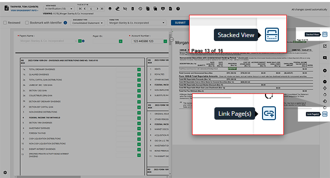
Task: Click the form panel horizontal scrollbar
Action: [49, 177]
